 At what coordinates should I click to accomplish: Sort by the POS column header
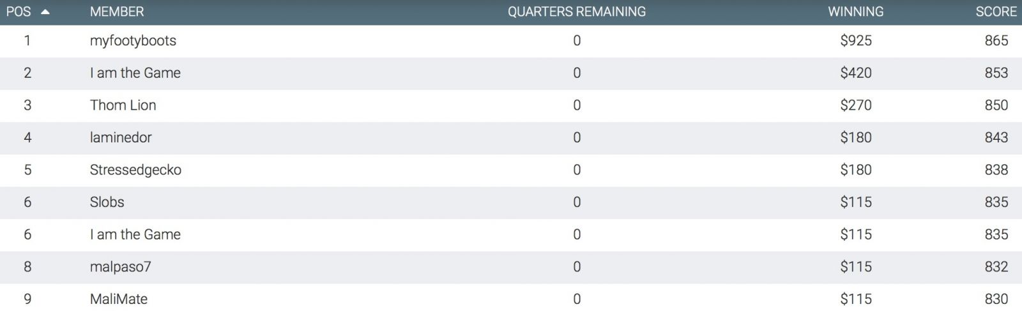coord(19,11)
